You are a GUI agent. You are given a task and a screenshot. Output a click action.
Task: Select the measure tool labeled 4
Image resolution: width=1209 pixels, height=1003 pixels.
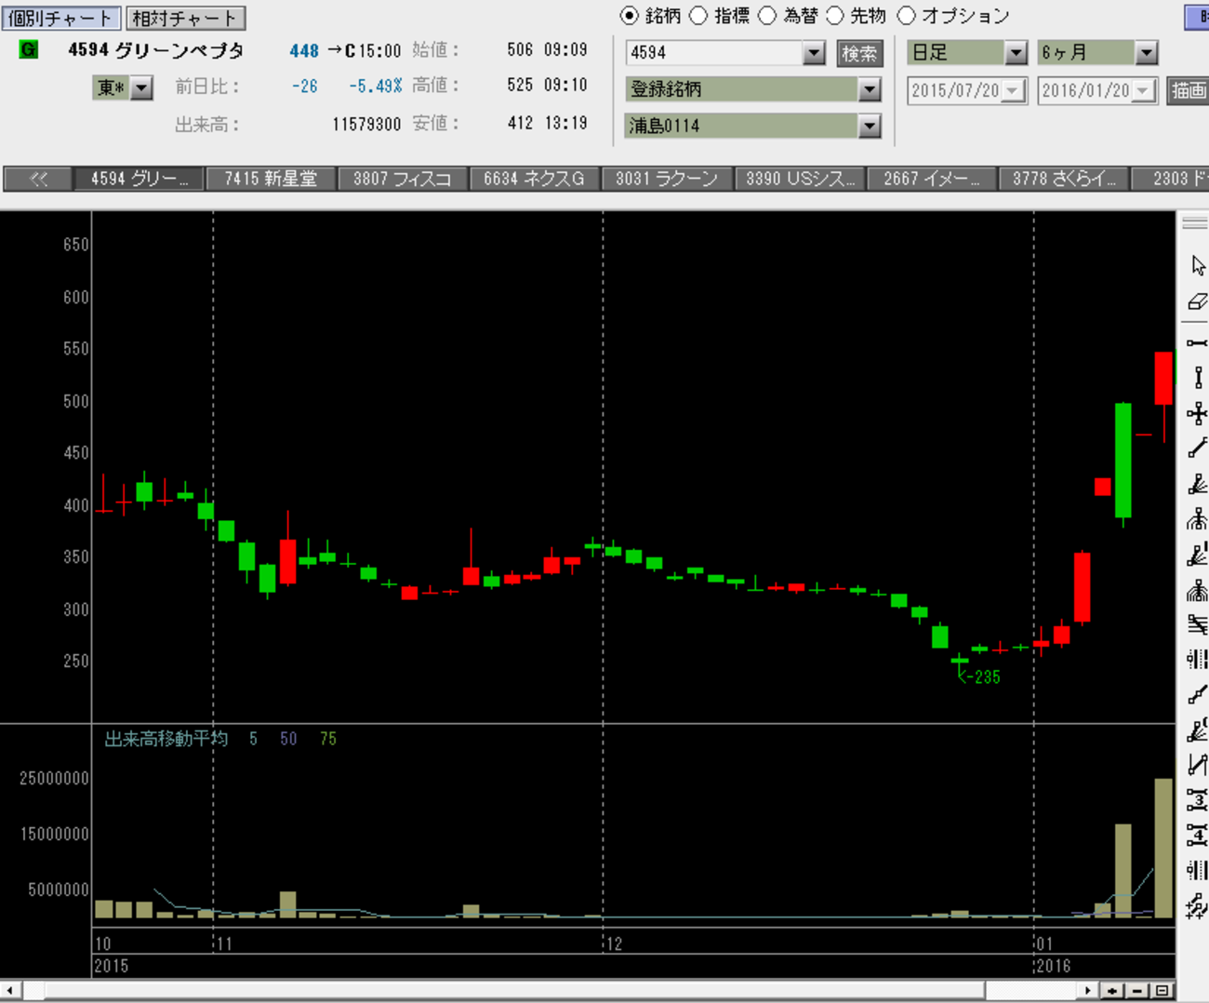point(1198,836)
